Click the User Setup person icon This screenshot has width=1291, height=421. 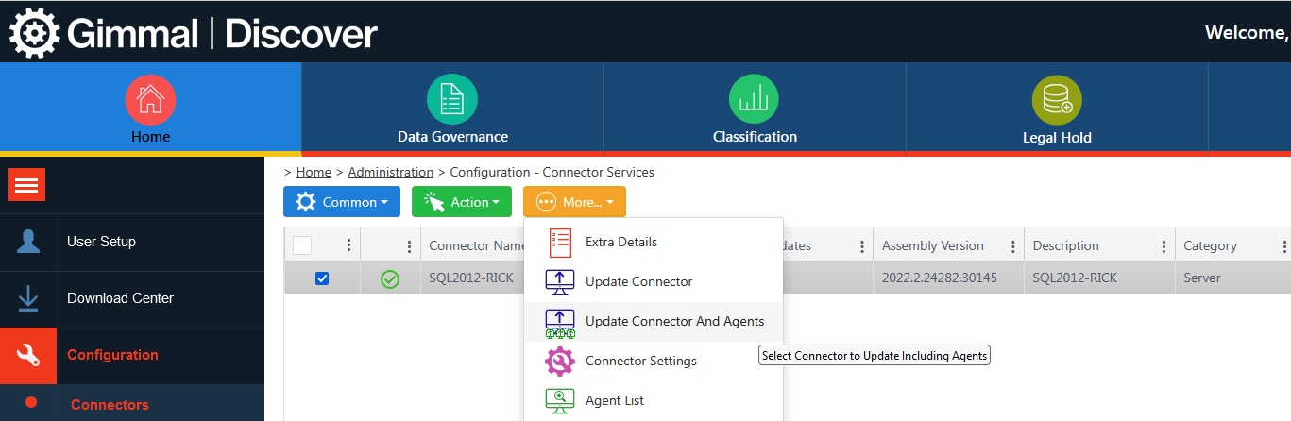click(x=28, y=242)
